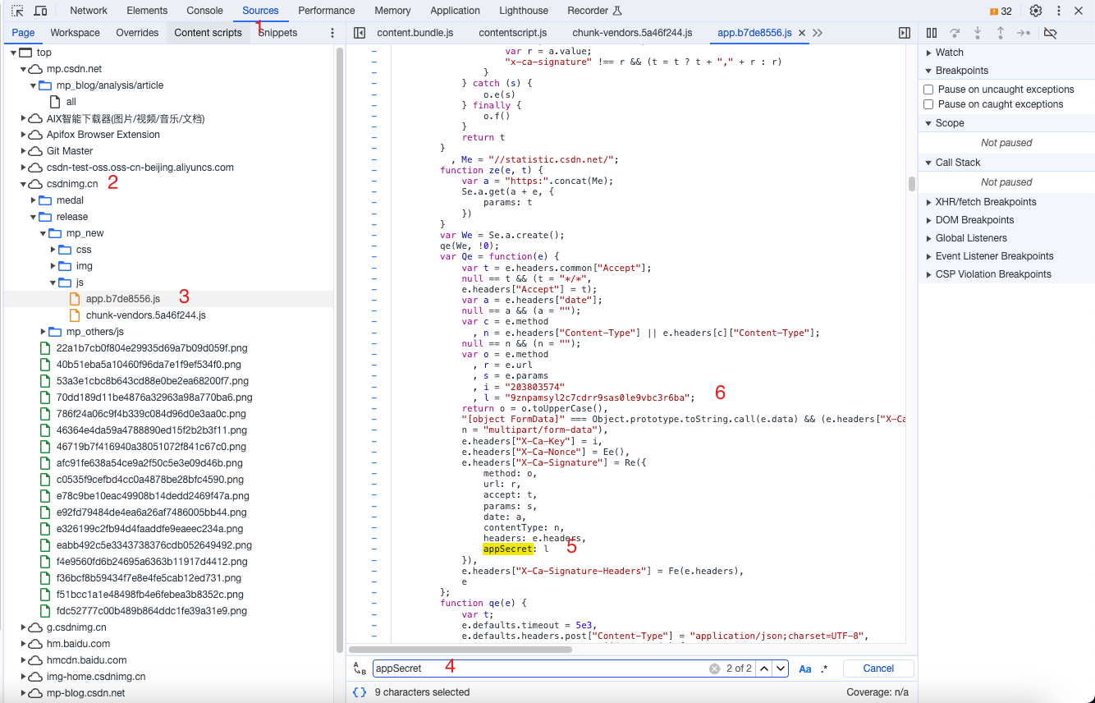Enable Pause on uncaught exceptions

point(928,90)
